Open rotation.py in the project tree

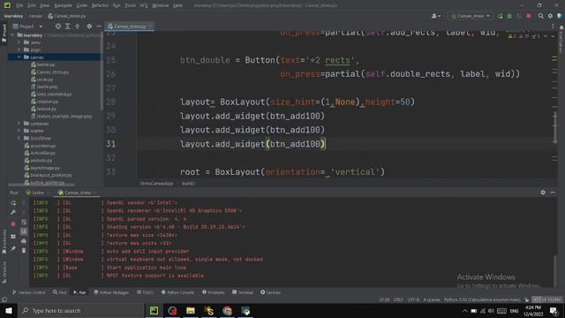[44, 102]
